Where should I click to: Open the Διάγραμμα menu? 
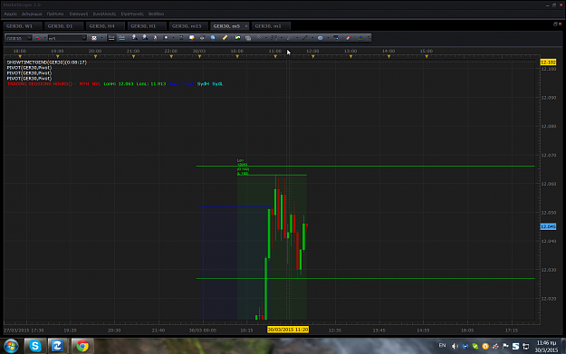click(x=32, y=14)
